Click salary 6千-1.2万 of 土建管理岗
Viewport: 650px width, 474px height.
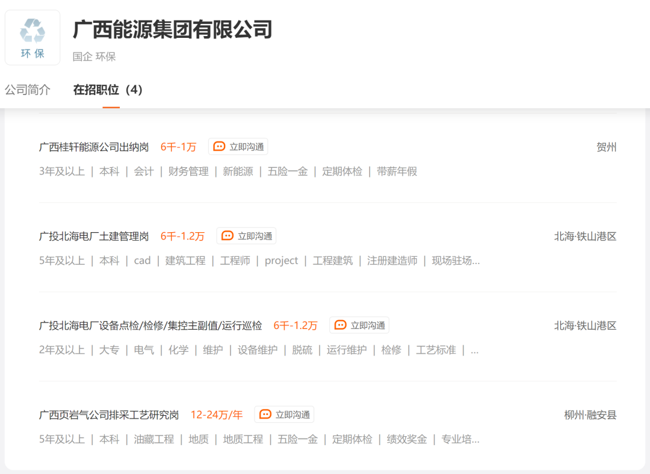point(183,236)
